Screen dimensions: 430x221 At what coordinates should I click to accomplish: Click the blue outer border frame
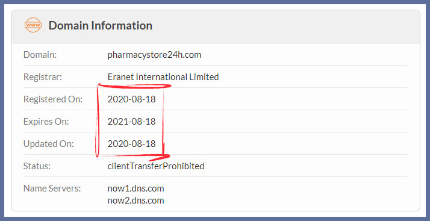215,2
